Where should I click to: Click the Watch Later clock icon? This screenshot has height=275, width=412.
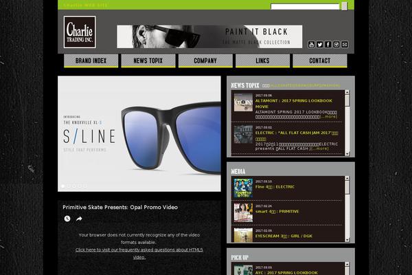tap(67, 219)
